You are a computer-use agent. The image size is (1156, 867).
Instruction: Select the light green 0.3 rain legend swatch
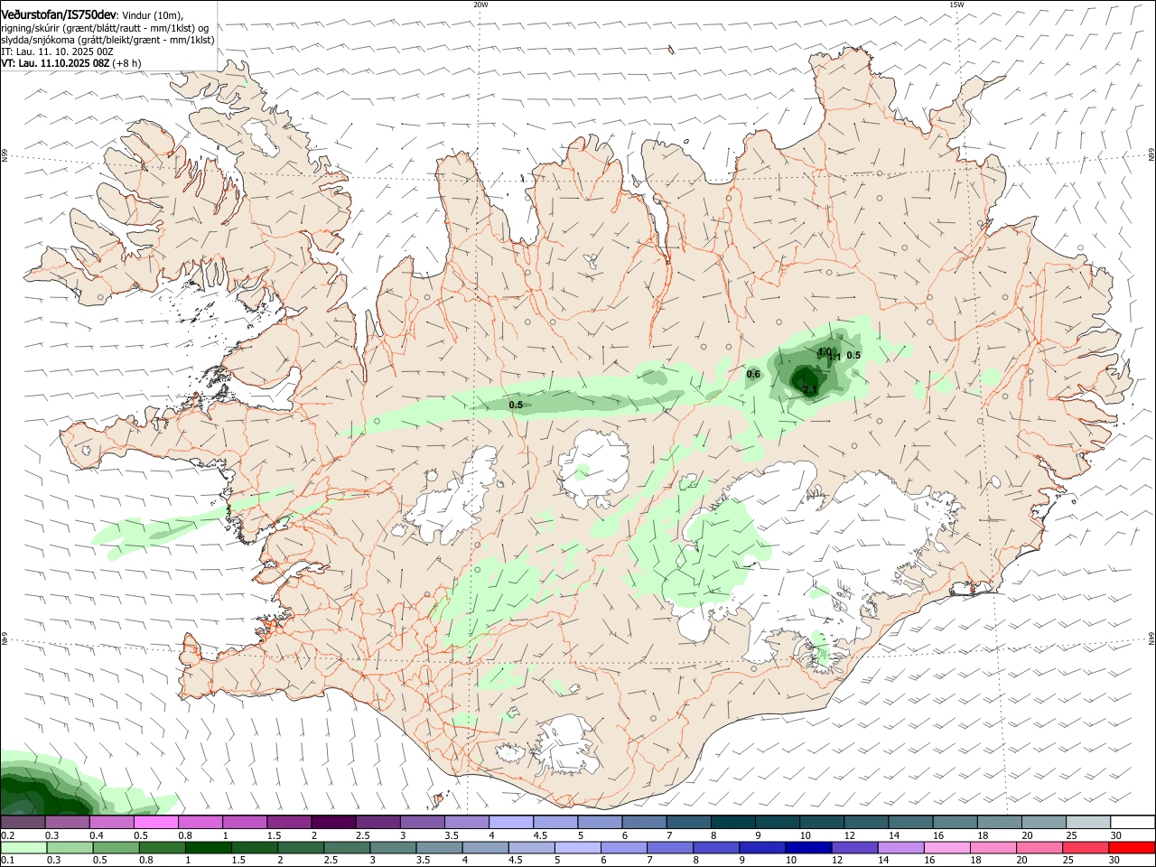click(69, 847)
